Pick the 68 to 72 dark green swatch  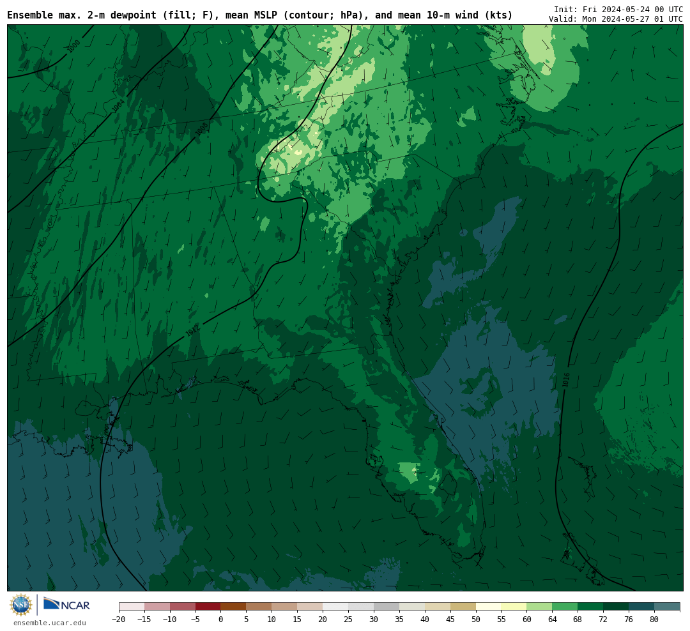pos(591,607)
